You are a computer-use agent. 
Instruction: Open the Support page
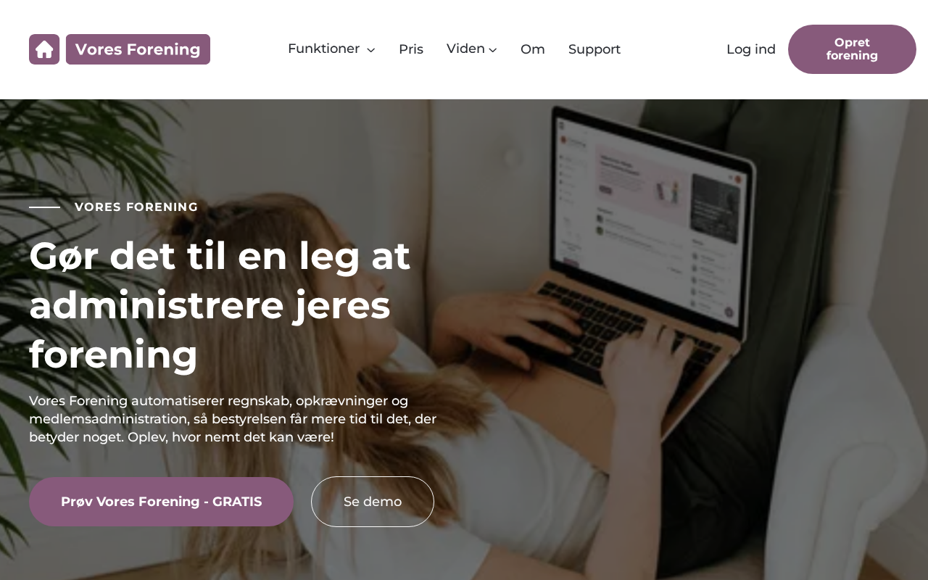[x=594, y=49]
